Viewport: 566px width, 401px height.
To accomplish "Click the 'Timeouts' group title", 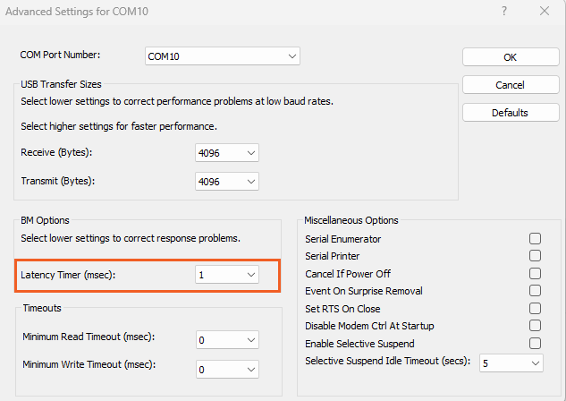I will [42, 308].
